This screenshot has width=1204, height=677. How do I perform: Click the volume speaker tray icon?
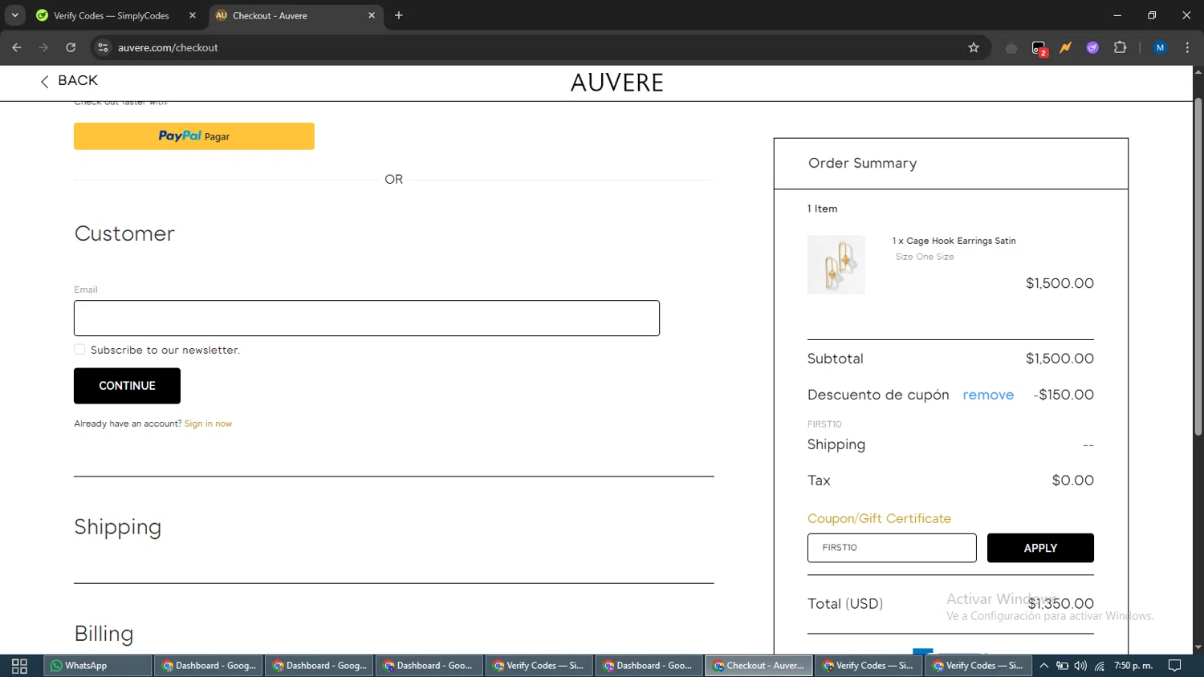pyautogui.click(x=1080, y=666)
